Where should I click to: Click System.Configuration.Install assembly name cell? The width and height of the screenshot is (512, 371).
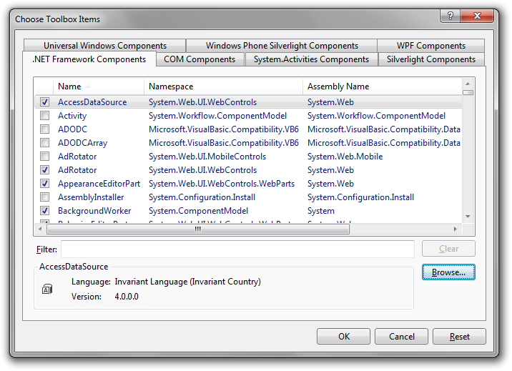coord(360,197)
